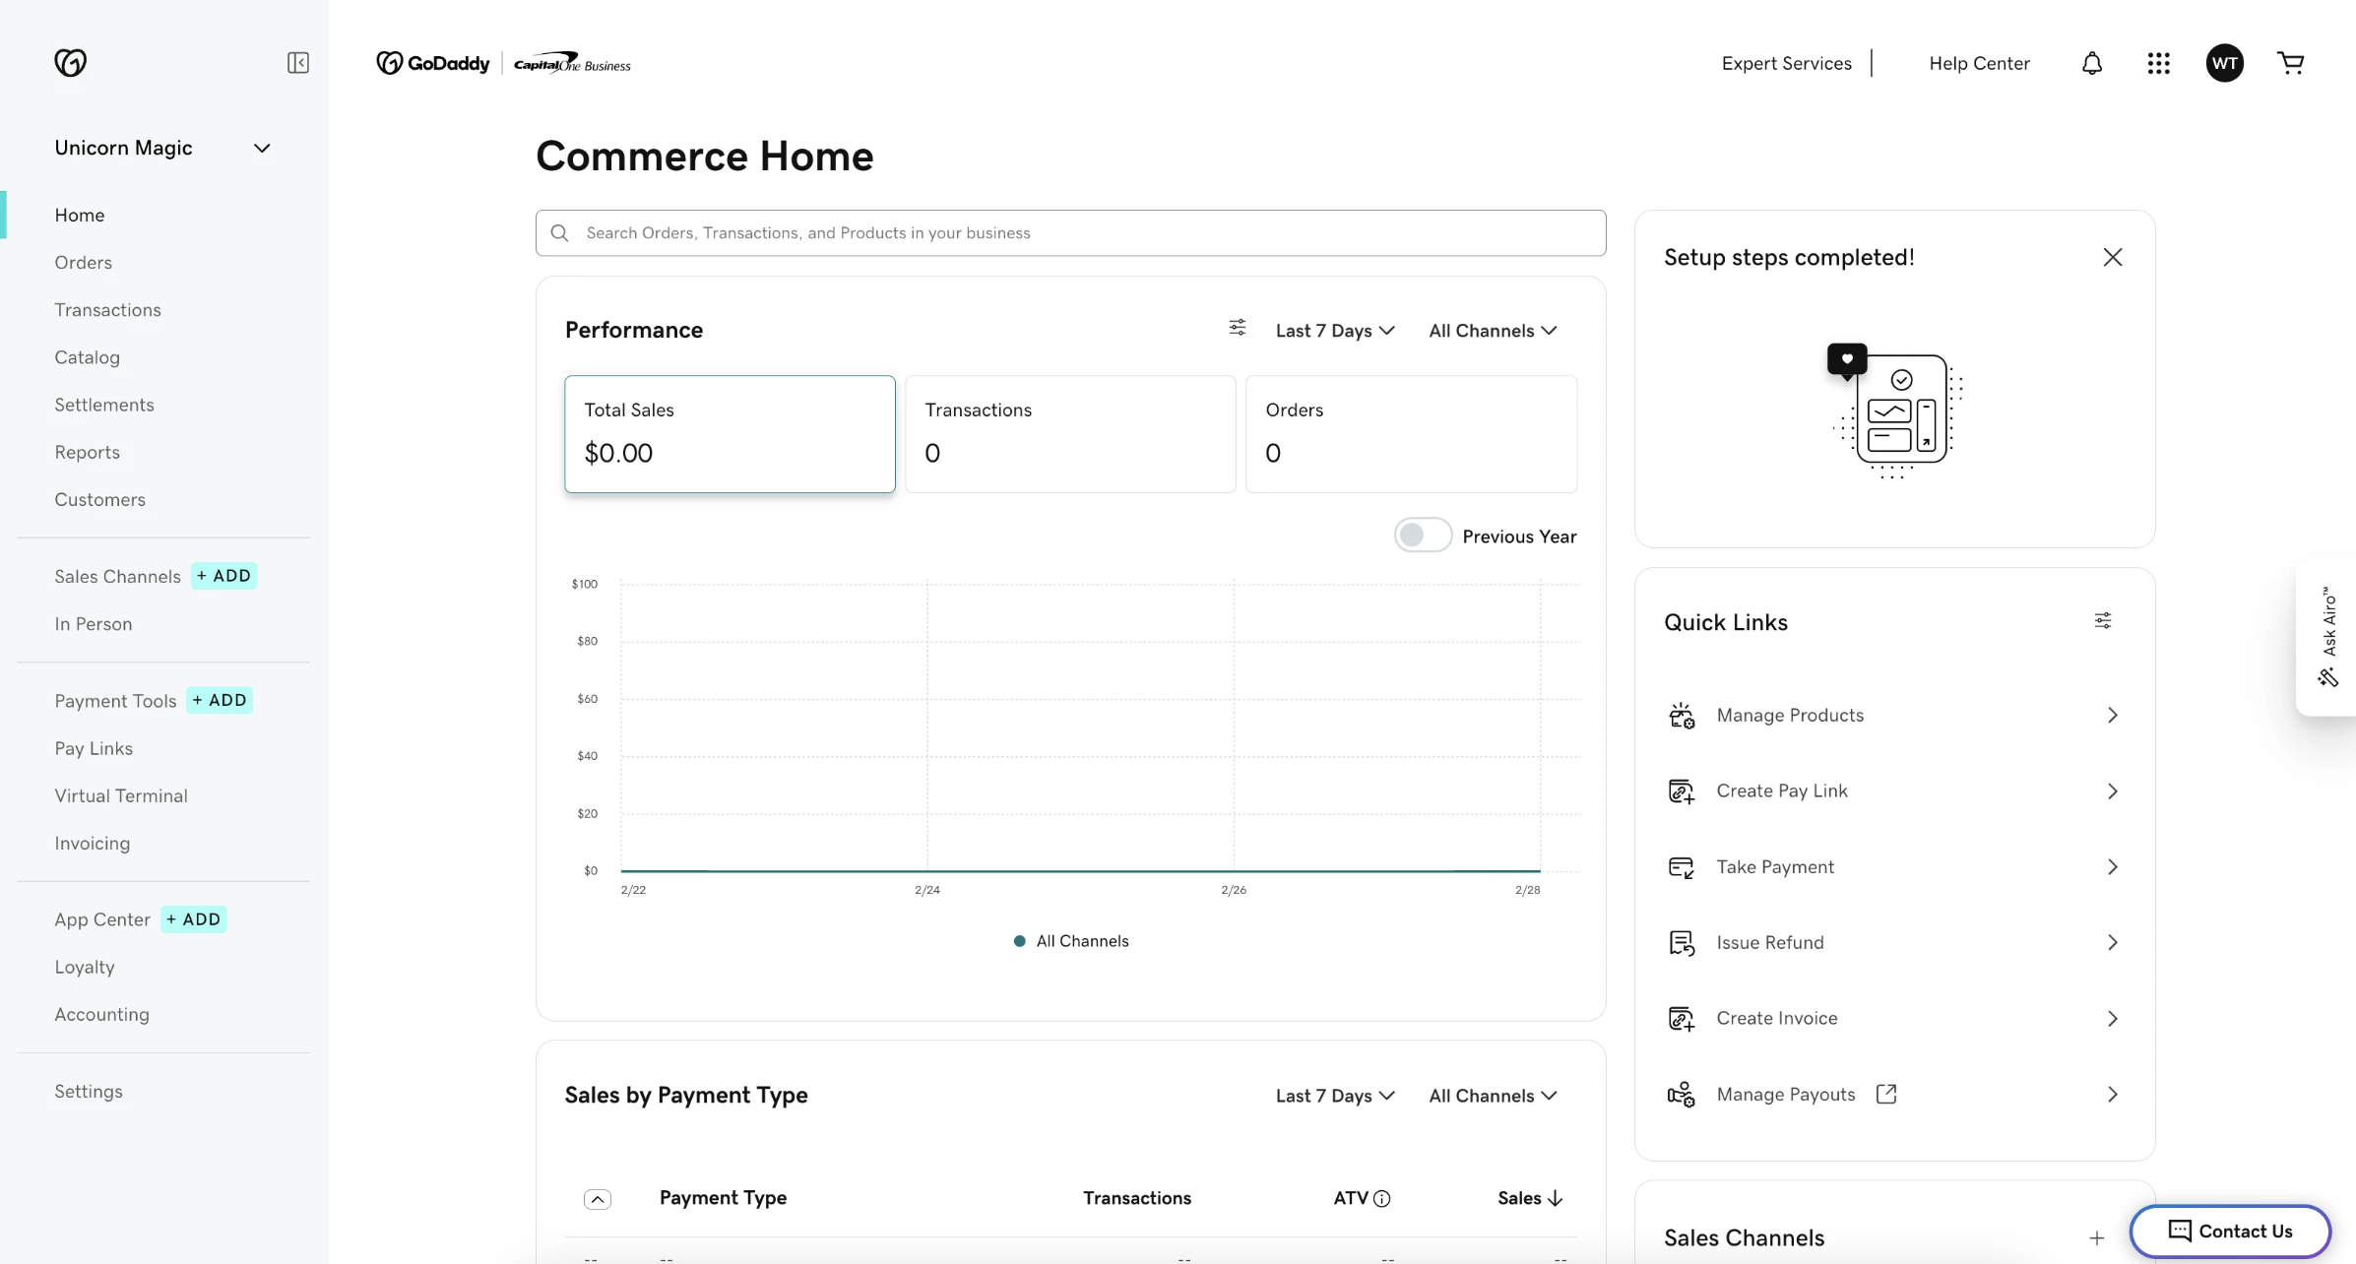Click the Manage Payouts icon
This screenshot has width=2356, height=1264.
click(x=1682, y=1095)
